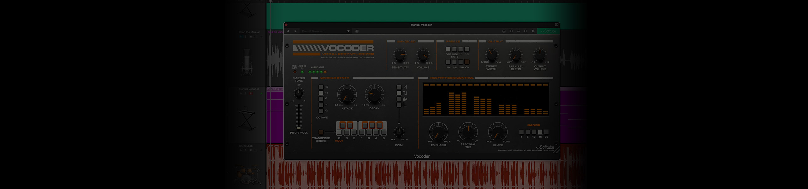Viewport: 808px width, 189px height.
Task: Click the next preset arrow
Action: (295, 31)
